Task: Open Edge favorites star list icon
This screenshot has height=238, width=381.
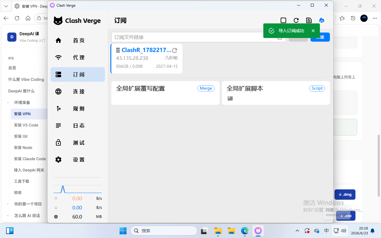Action: (342, 18)
